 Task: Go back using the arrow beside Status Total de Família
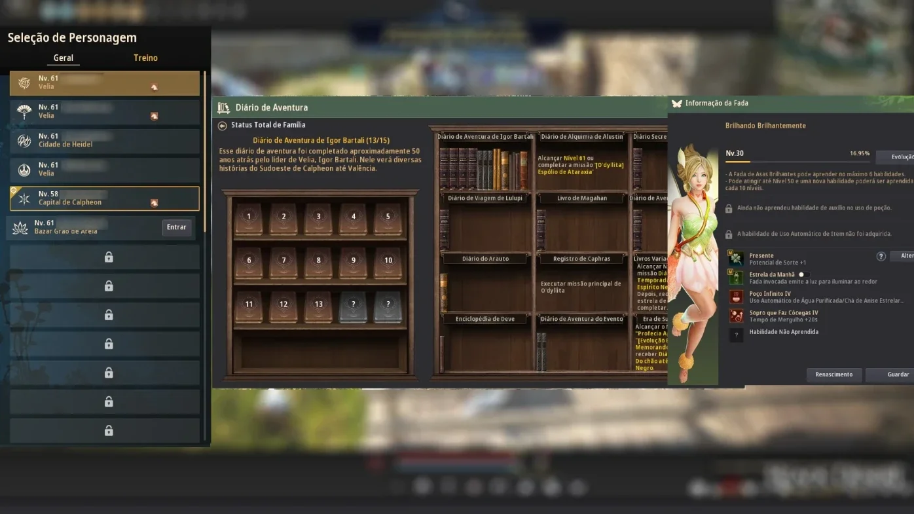(x=223, y=126)
